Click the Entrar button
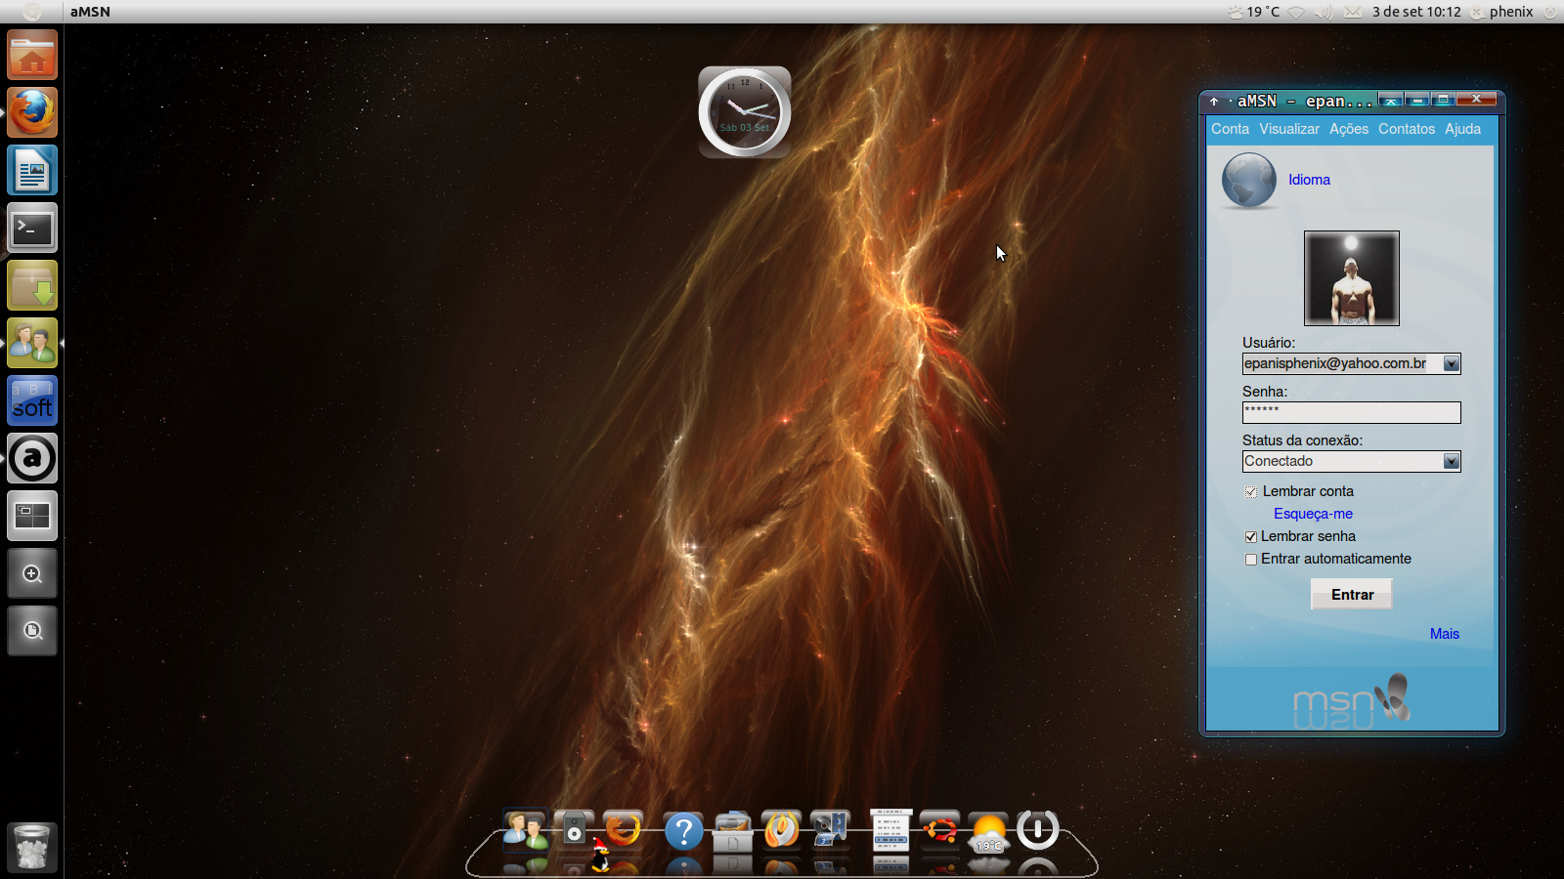Screen dimensions: 1564x879 (x=1352, y=595)
